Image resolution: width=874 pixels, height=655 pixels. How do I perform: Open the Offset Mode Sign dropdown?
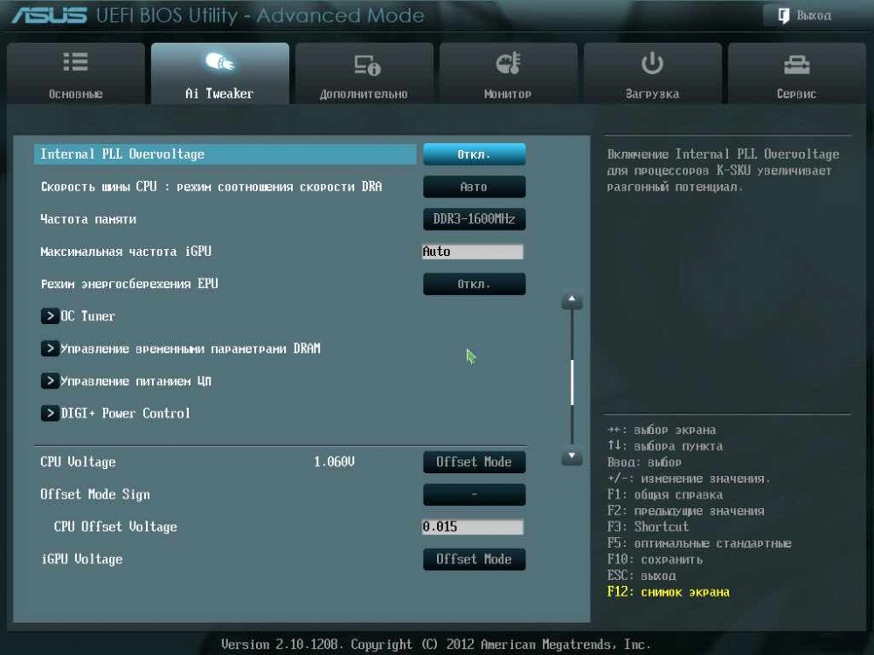474,494
